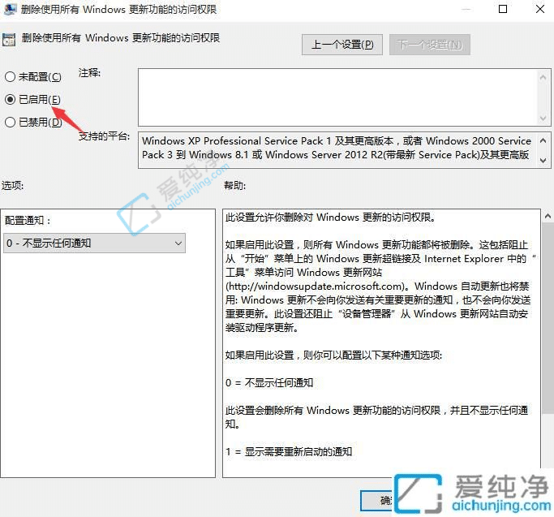Click scroll-up arrow of the 注释 box
The height and width of the screenshot is (517, 554).
[543, 77]
